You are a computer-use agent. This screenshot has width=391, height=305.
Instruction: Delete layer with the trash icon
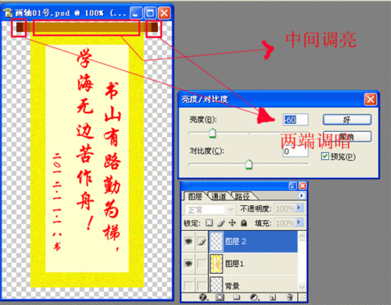(289, 297)
